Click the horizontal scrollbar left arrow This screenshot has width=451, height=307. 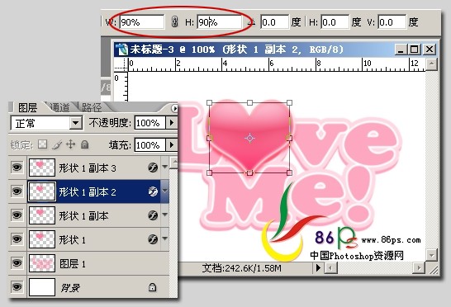(330, 268)
